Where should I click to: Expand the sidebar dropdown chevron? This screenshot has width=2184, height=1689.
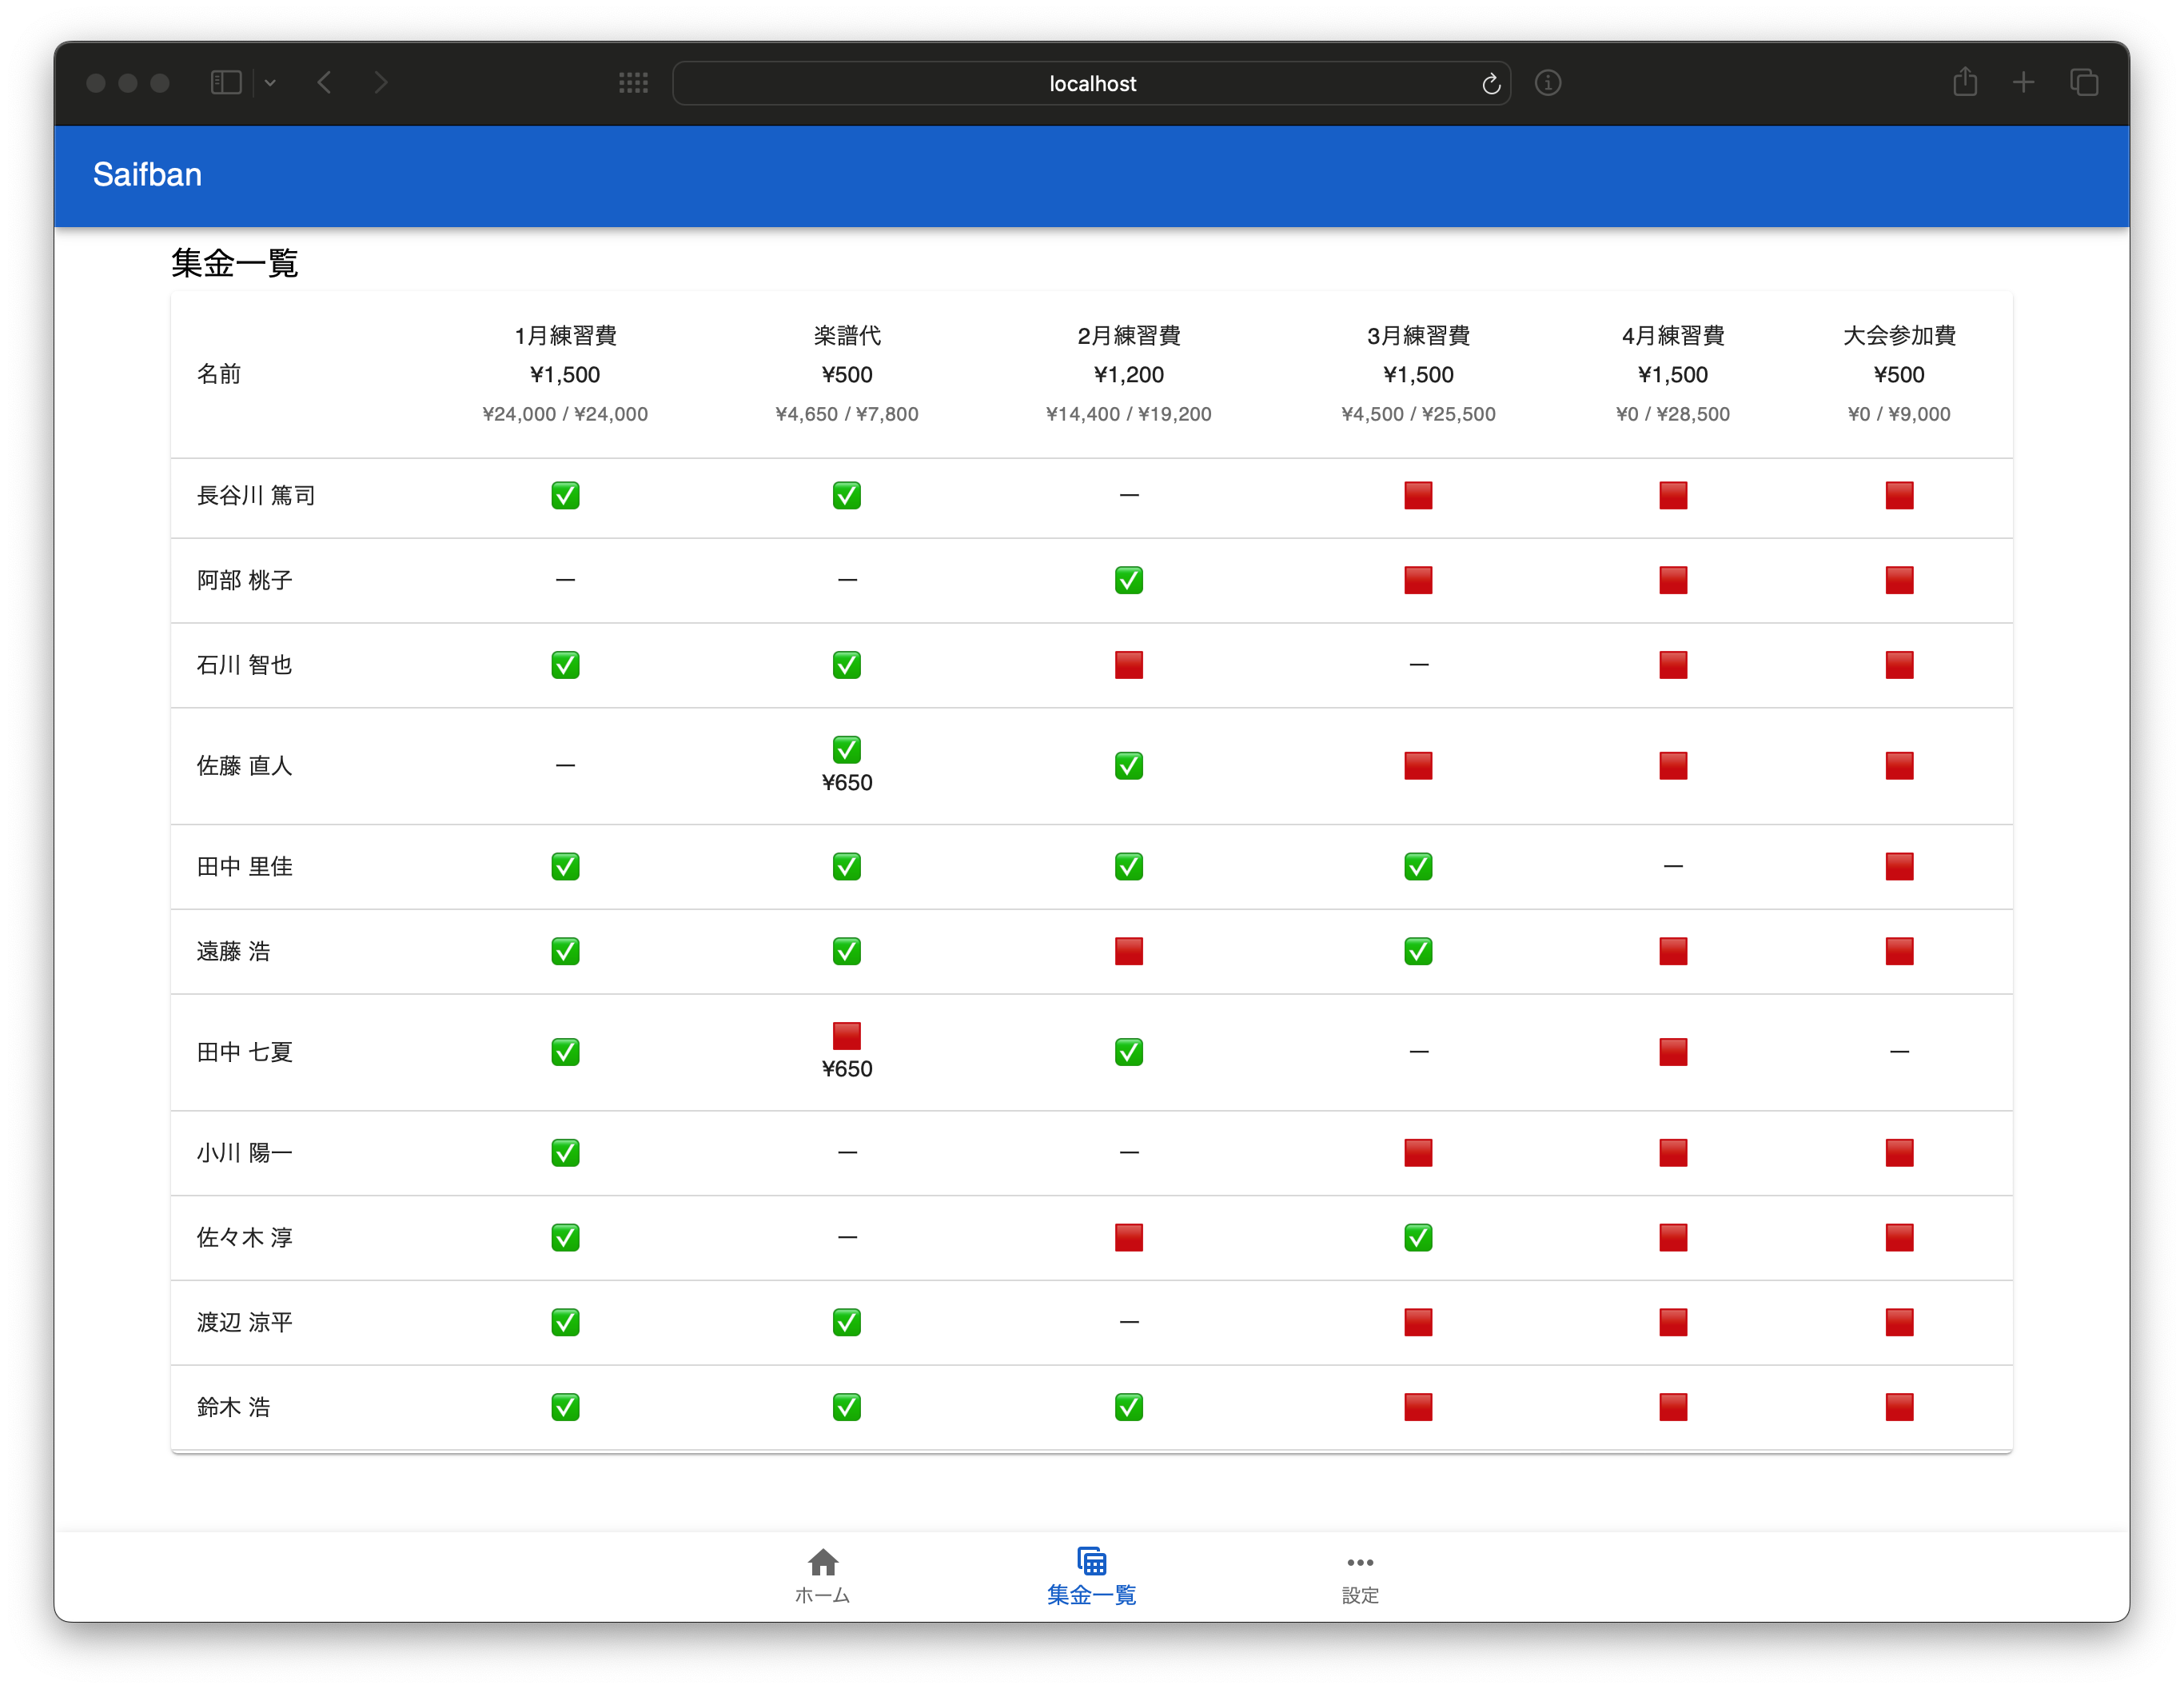click(x=270, y=83)
